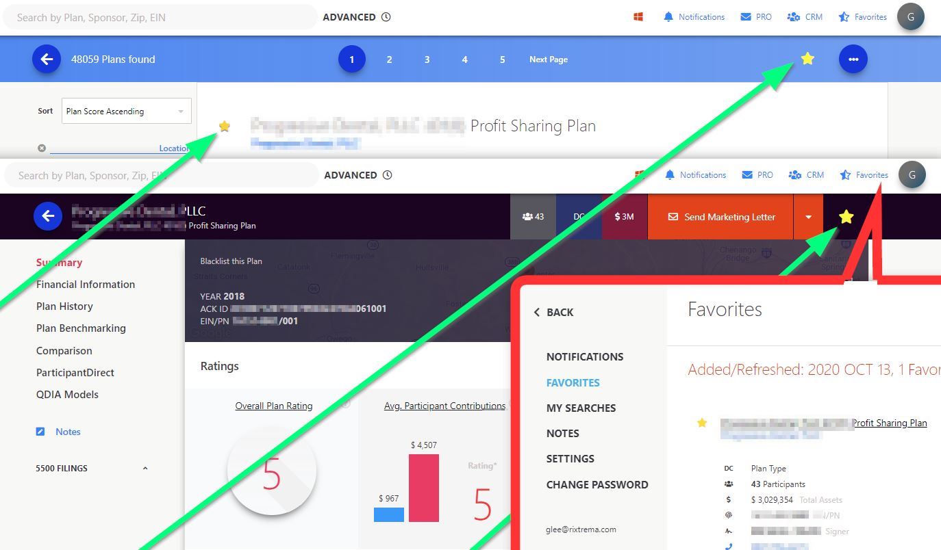Clear the Location filter with X icon
Image resolution: width=941 pixels, height=550 pixels.
pos(42,148)
